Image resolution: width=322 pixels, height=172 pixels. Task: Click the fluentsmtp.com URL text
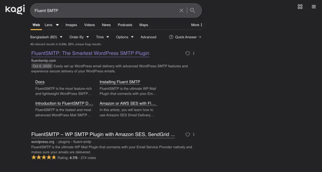pyautogui.click(x=43, y=61)
